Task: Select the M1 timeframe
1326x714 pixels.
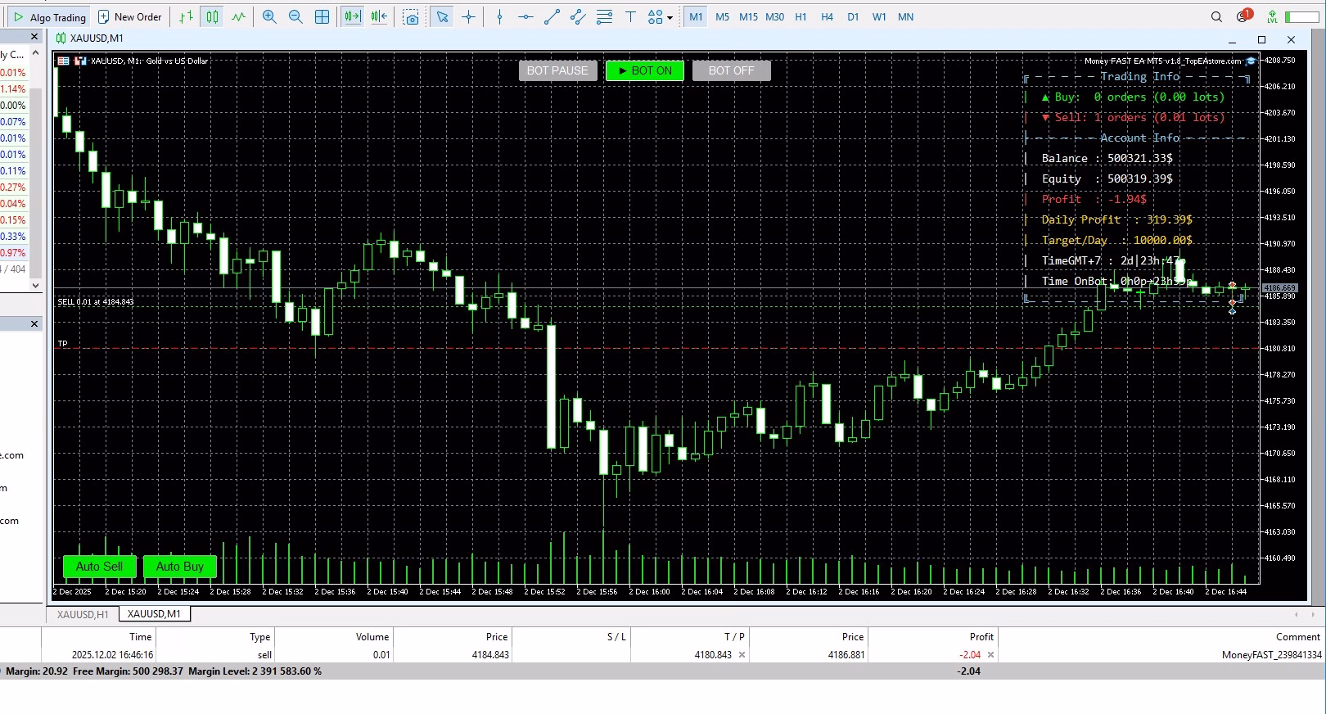Action: (696, 17)
